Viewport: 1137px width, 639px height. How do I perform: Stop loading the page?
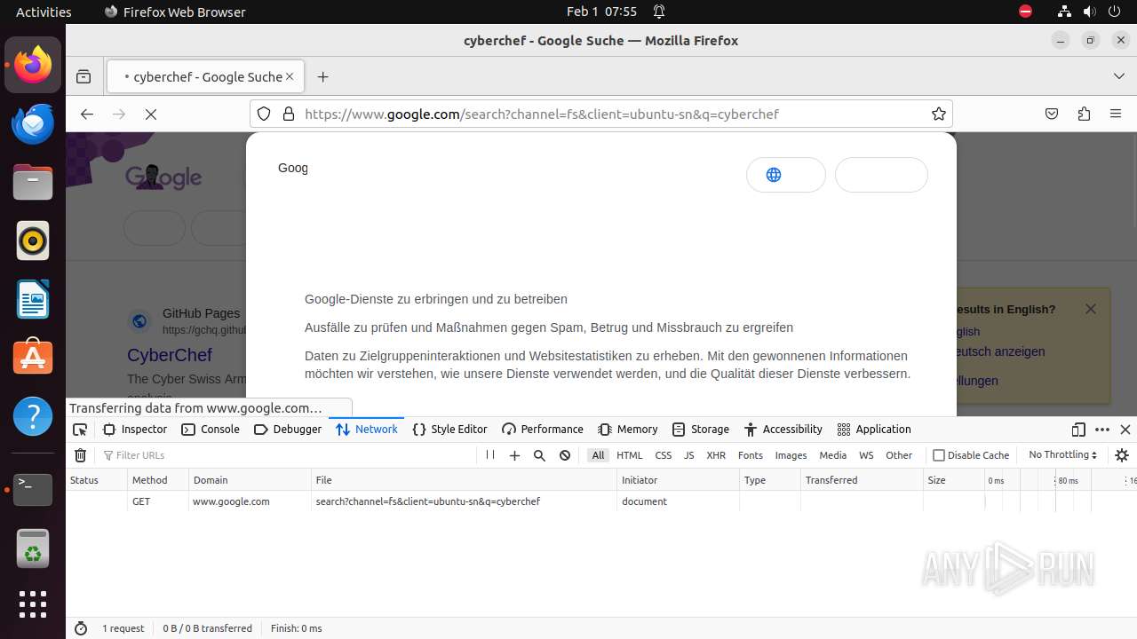click(x=151, y=114)
